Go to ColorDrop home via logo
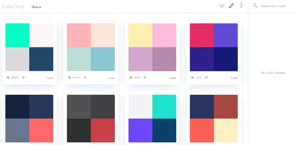Viewport: 294px width, 145px height. (13, 7)
